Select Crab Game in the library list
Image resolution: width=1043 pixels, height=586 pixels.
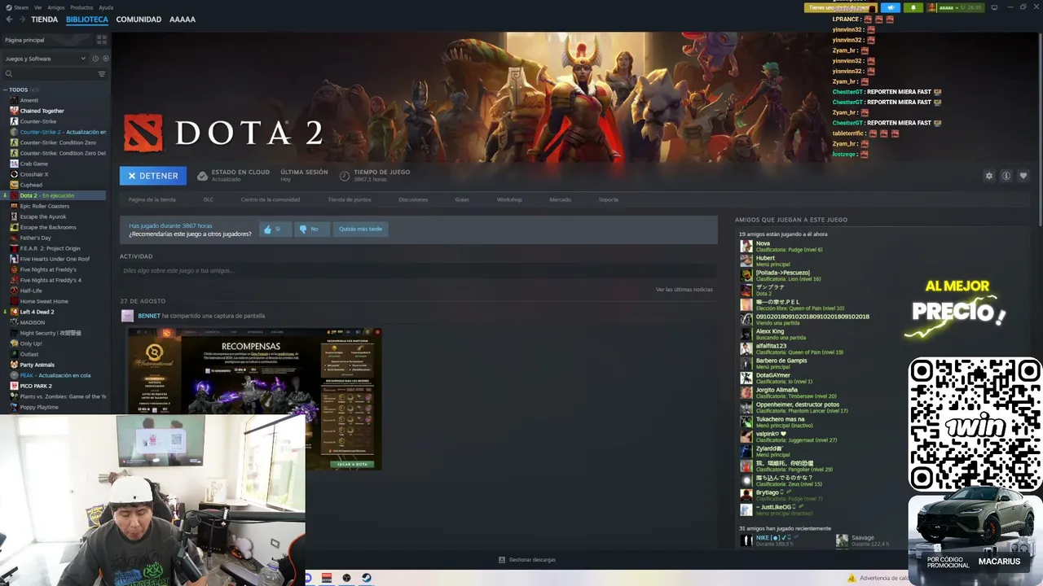[x=34, y=164]
